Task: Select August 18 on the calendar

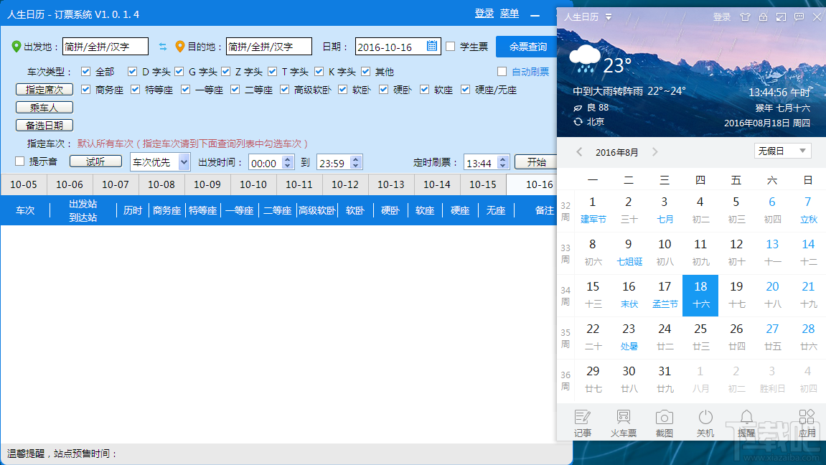Action: [700, 294]
